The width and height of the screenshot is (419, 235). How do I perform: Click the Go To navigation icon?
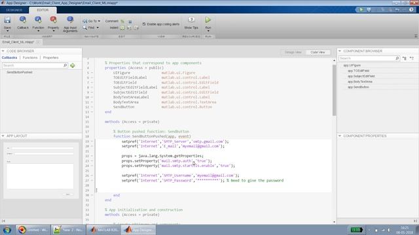(85, 21)
